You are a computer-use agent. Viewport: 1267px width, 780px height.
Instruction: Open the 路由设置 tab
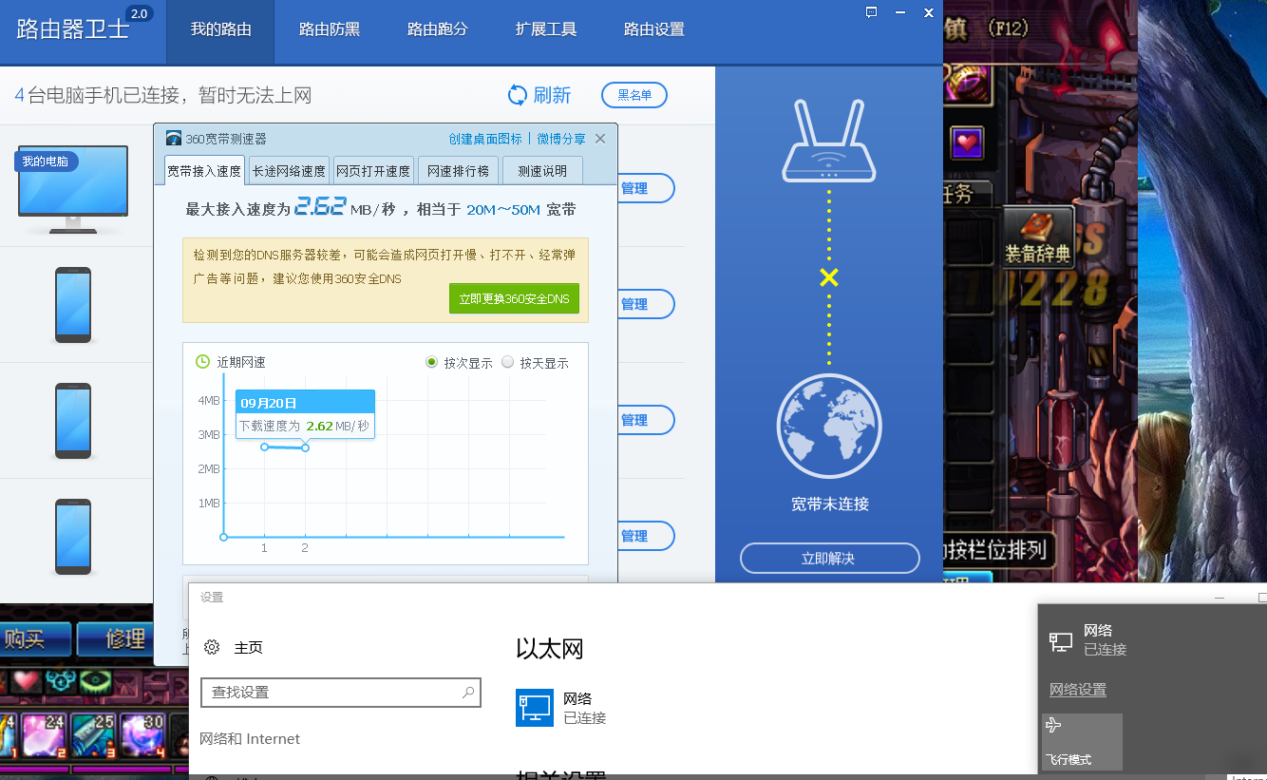653,29
